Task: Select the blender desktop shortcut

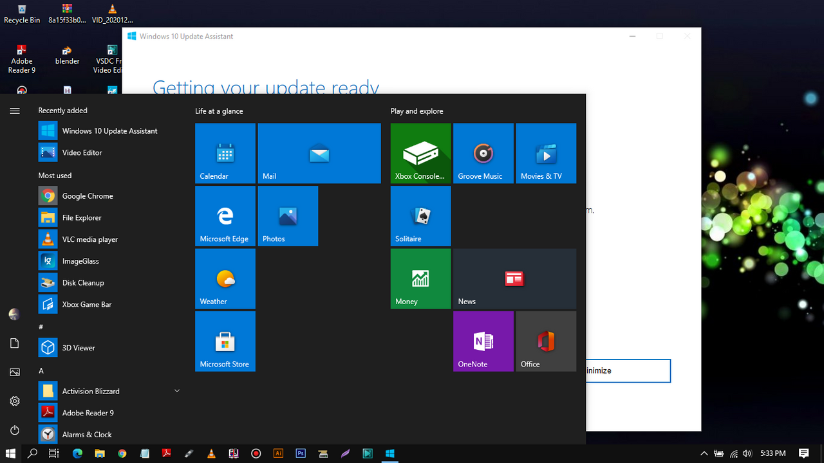Action: (67, 55)
